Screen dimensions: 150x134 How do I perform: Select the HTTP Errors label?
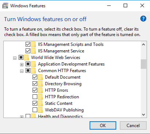coord(57,90)
